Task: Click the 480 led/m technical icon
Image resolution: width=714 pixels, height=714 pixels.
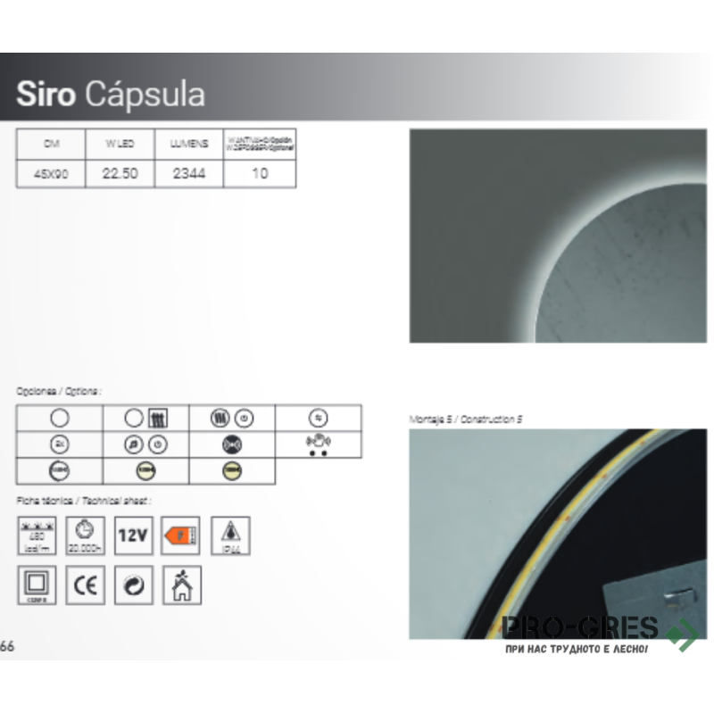Action: click(x=37, y=535)
